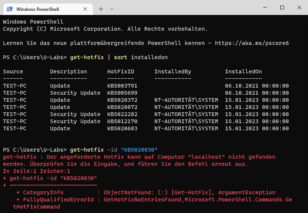
Task: Click the "tHotFixCommand" wrapped error line
Action: (36, 207)
